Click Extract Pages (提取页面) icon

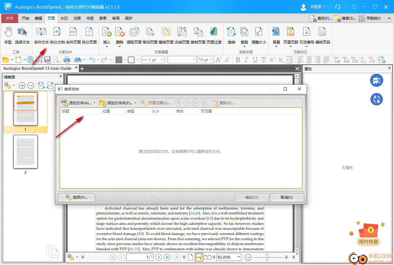click(134, 35)
